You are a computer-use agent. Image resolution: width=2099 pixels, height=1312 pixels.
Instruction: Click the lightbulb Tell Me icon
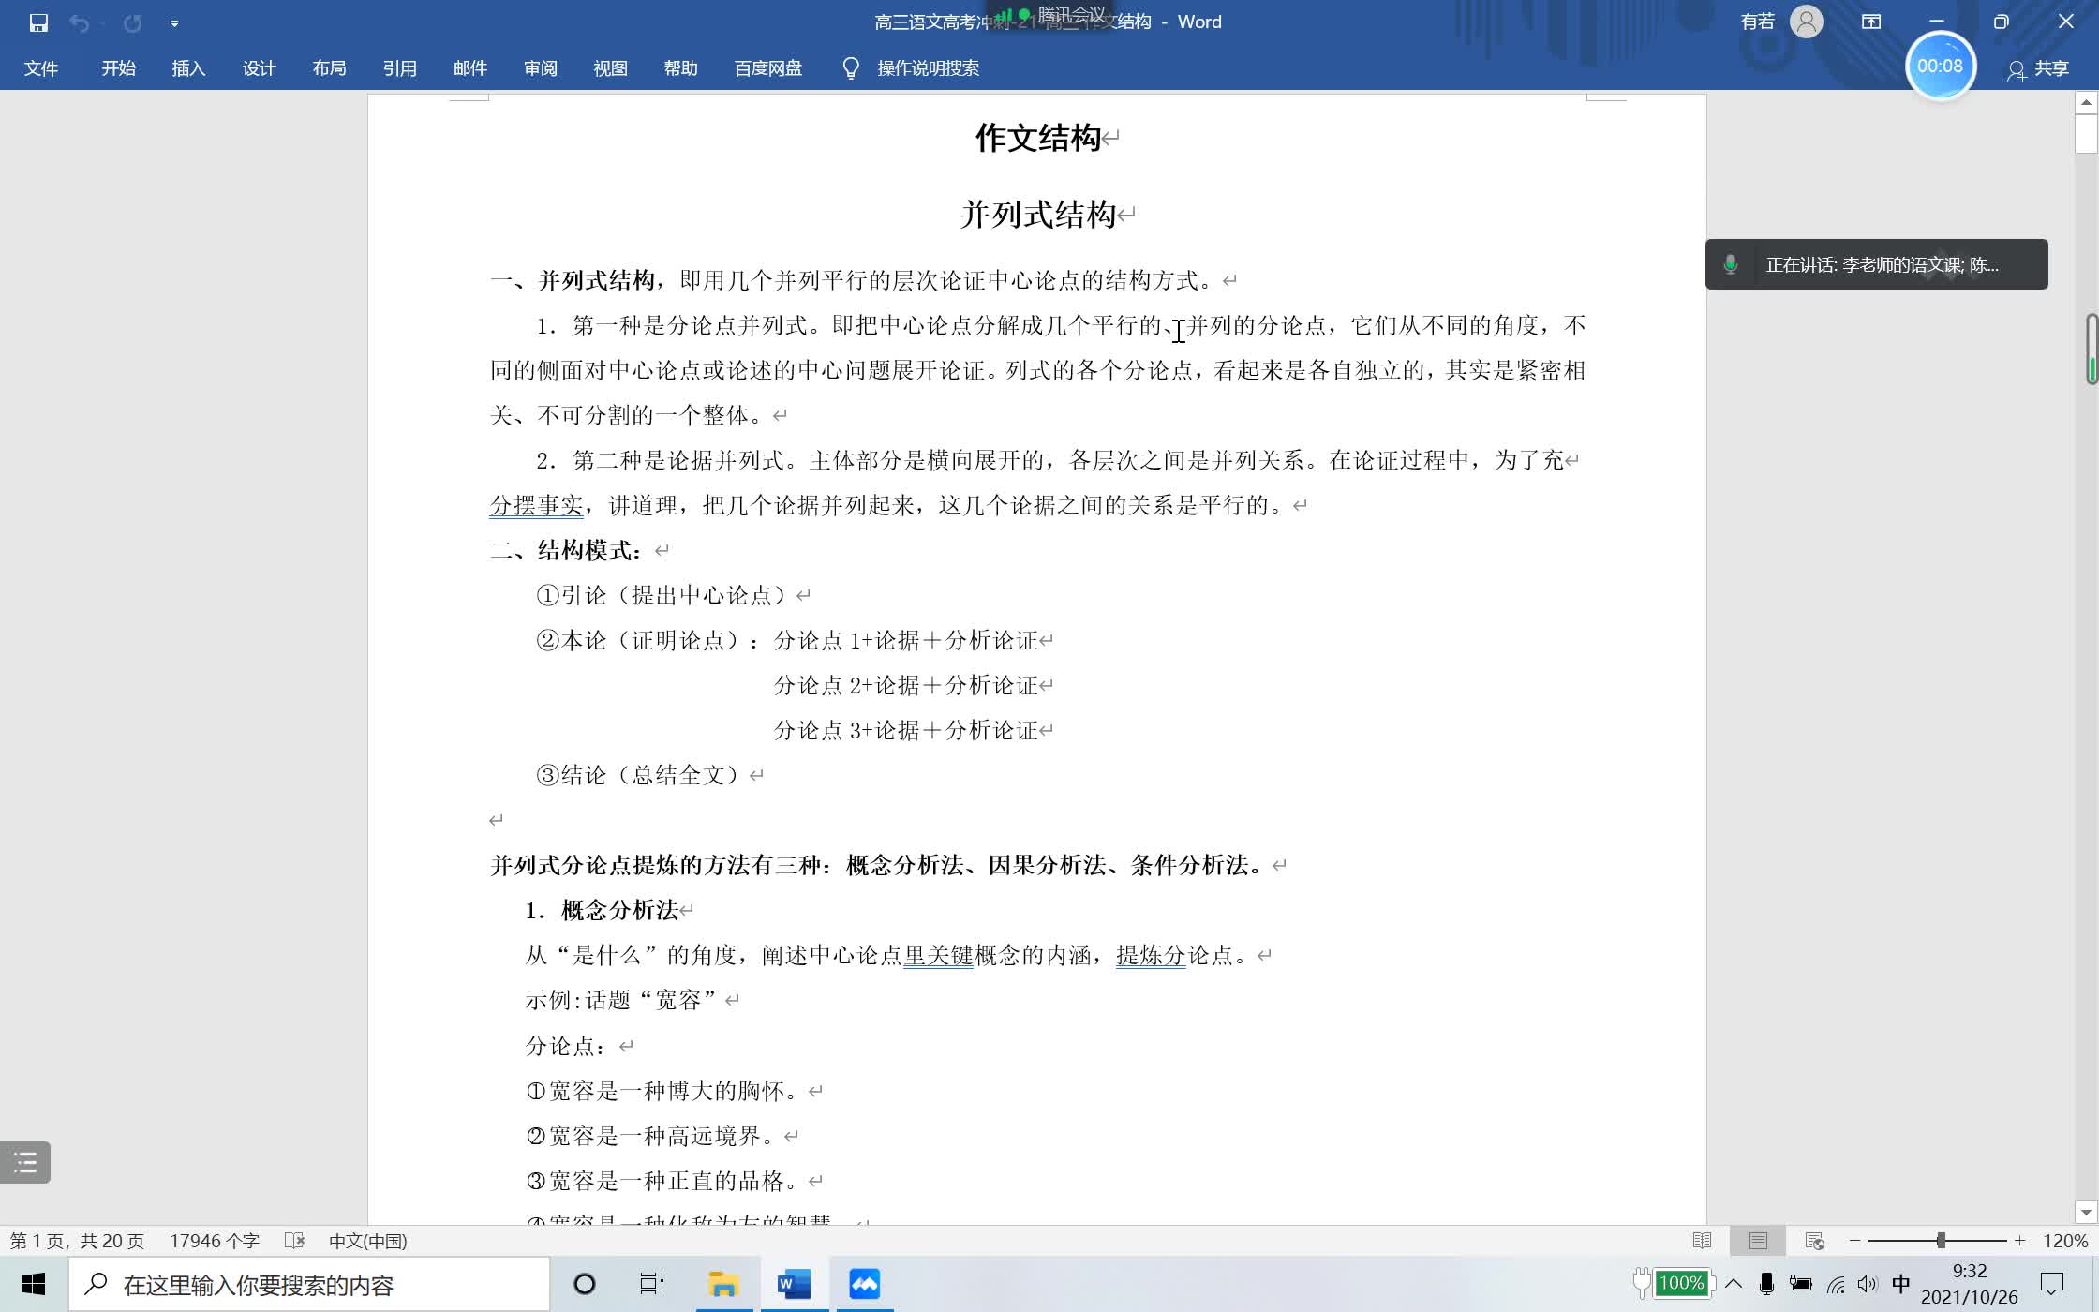pos(851,68)
